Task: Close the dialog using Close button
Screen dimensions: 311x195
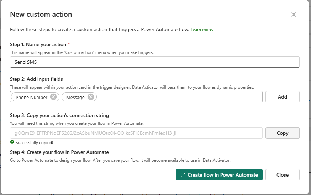Action: click(283, 175)
